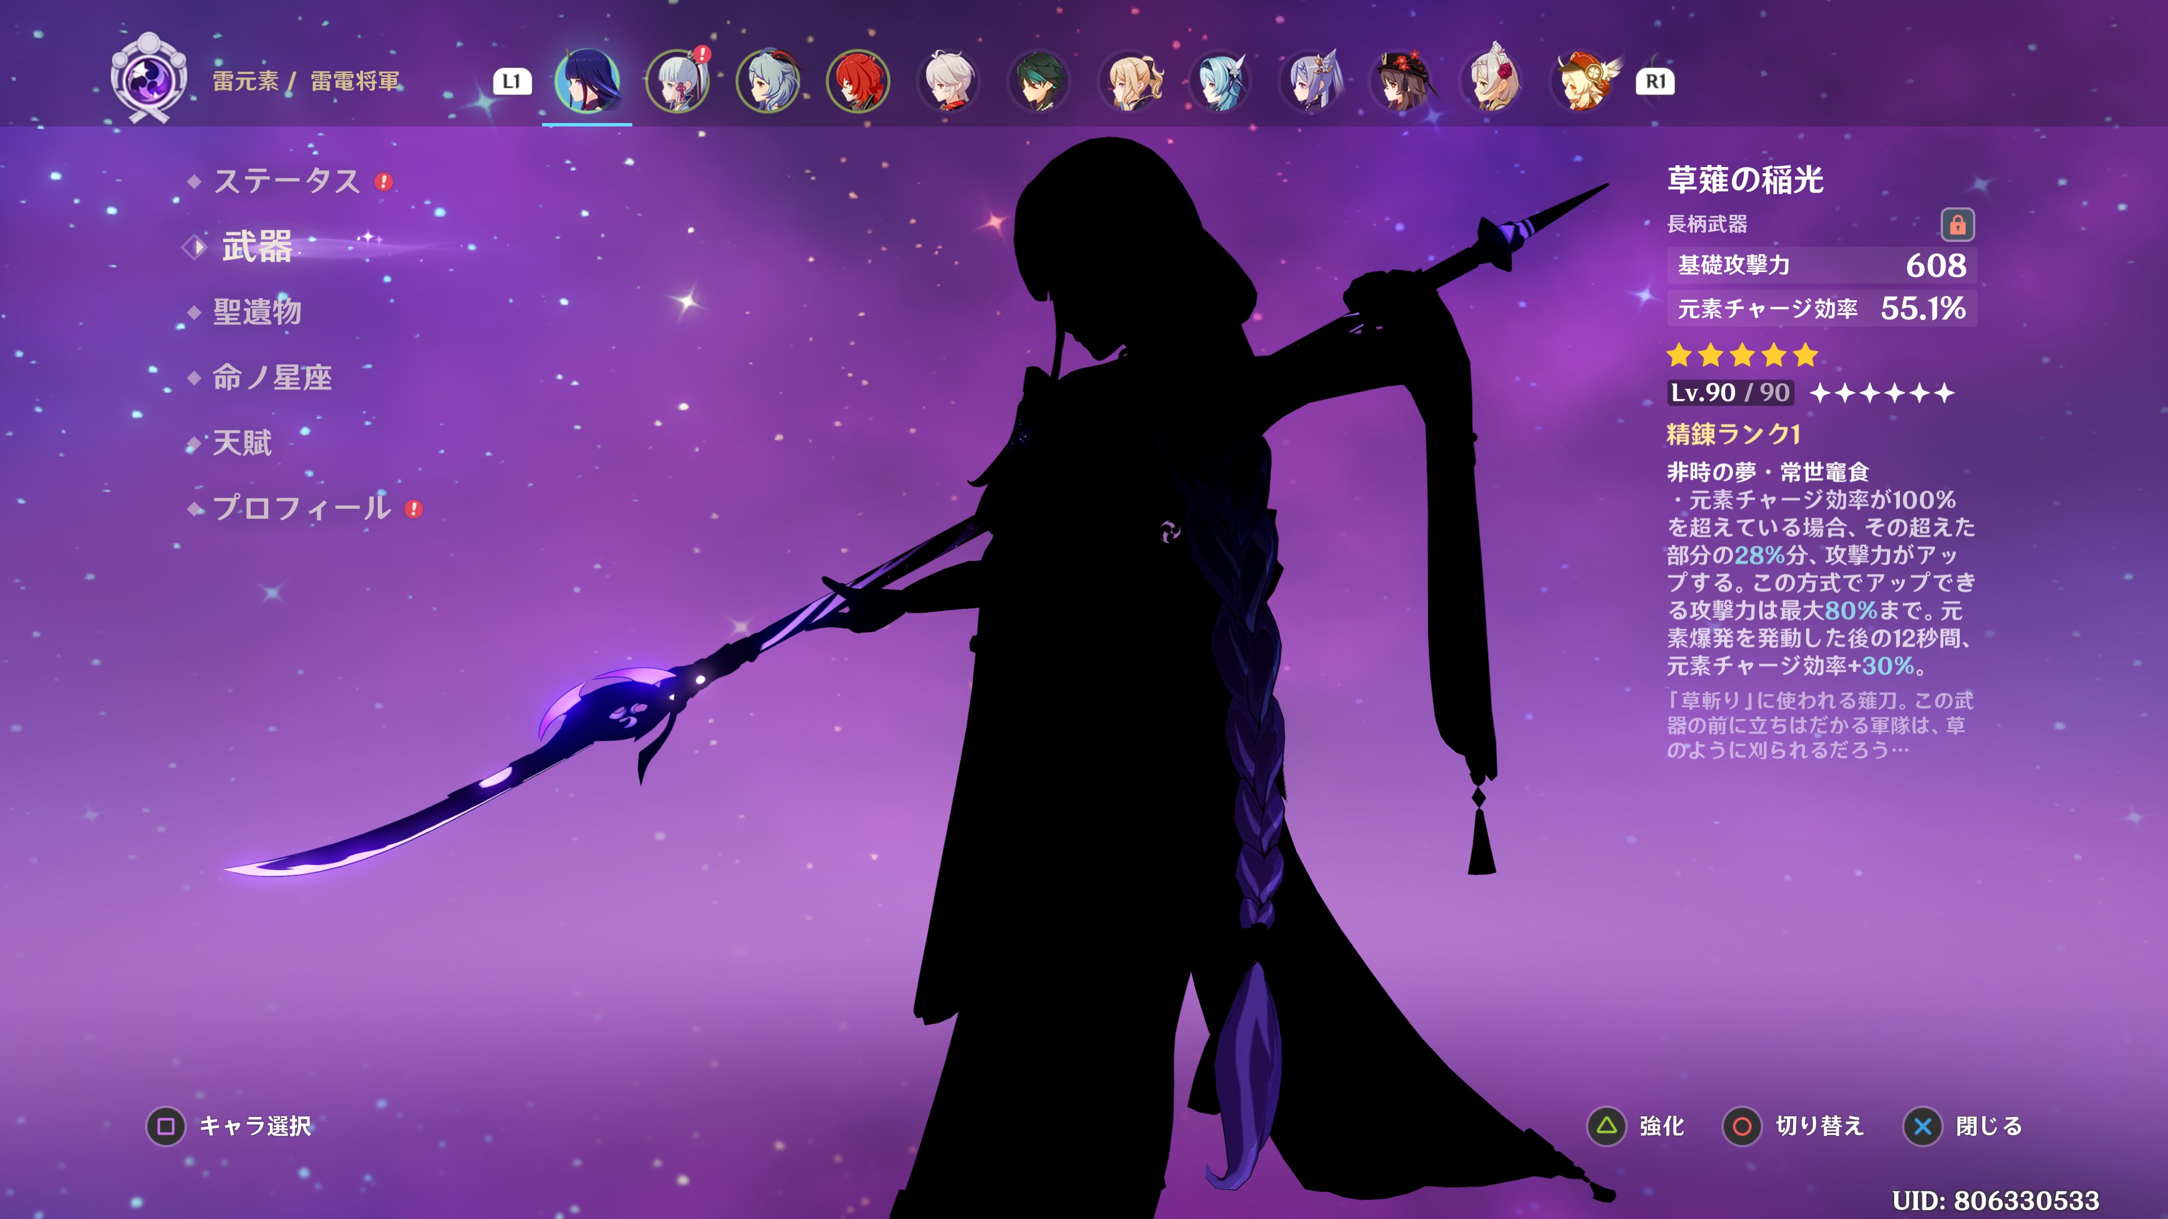This screenshot has width=2168, height=1219.
Task: Choose the dark-green-haired character portrait
Action: 1039,81
